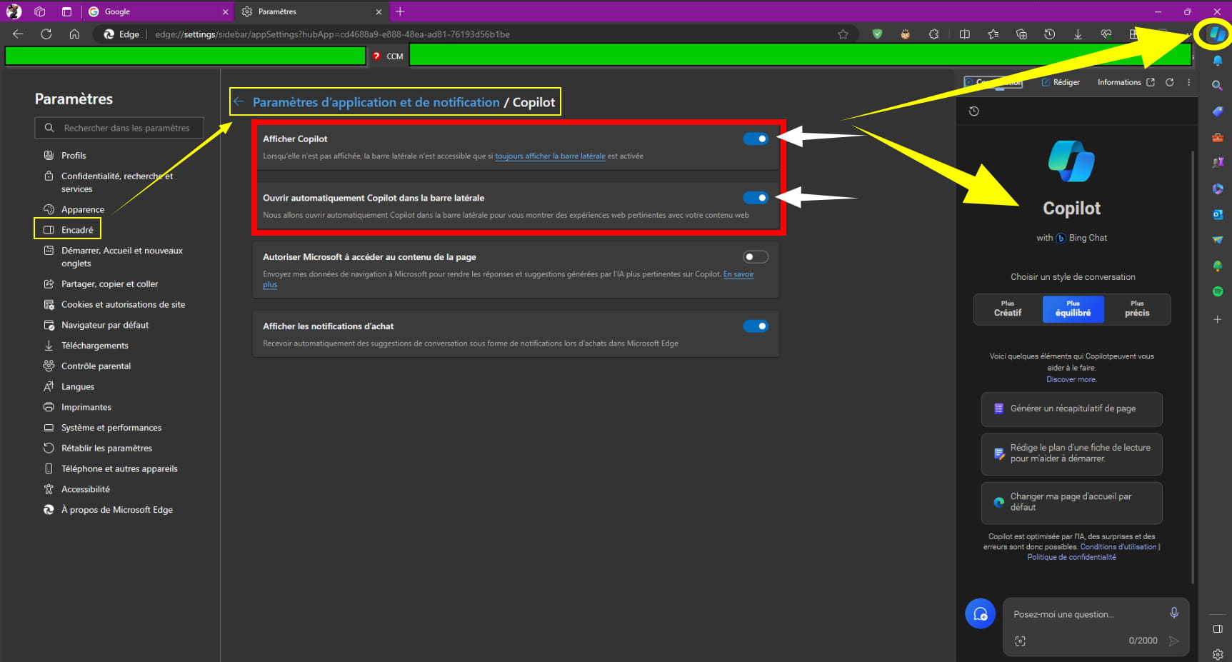
Task: Open Browser essentials heart icon
Action: click(x=1106, y=34)
